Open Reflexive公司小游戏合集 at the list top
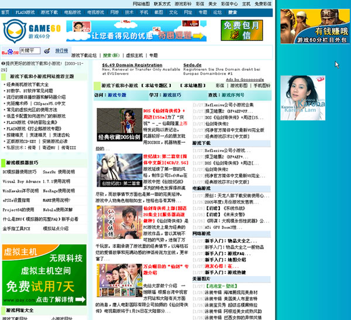Screen dimensions: 351x320 coord(229,105)
